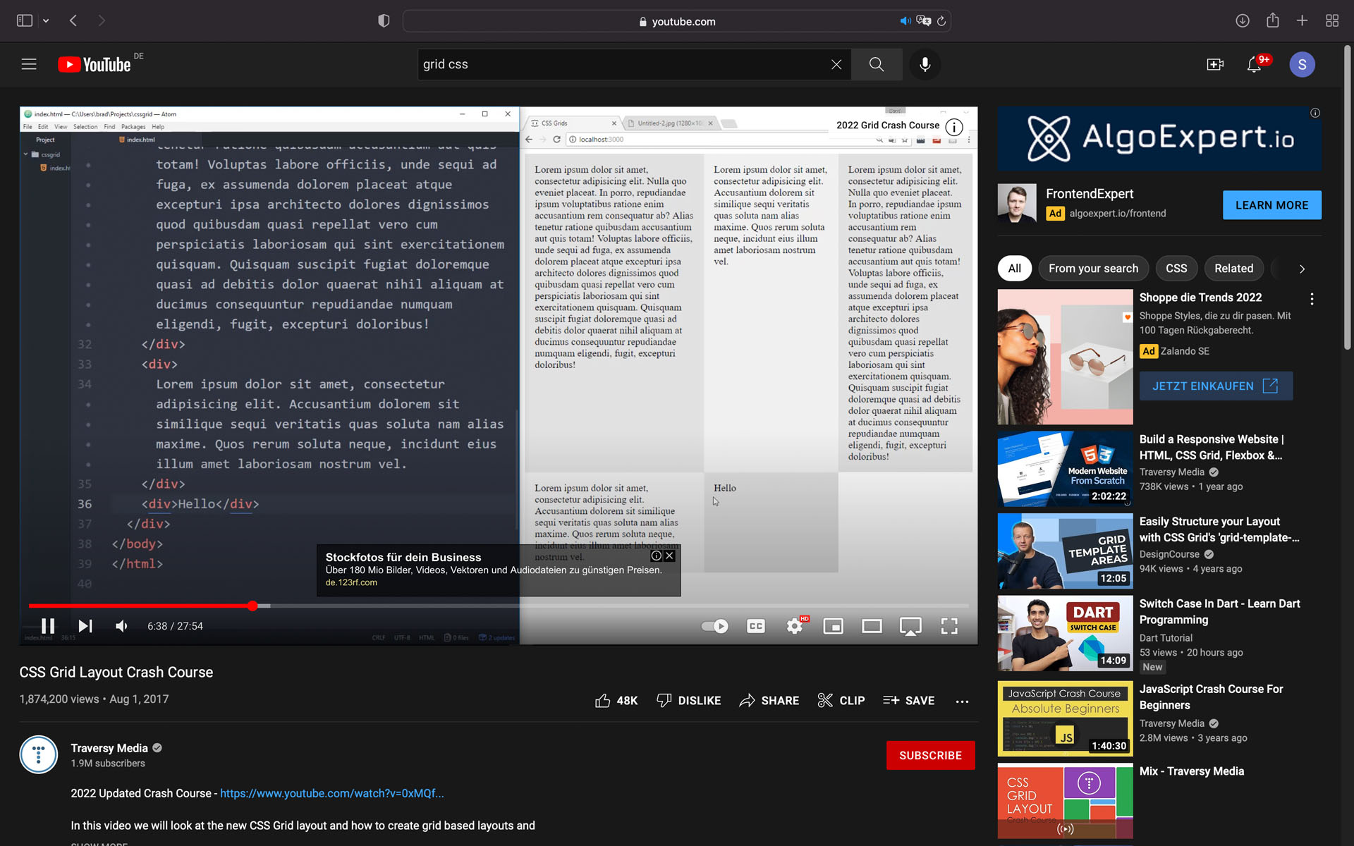
Task: Skip to next video
Action: click(x=85, y=626)
